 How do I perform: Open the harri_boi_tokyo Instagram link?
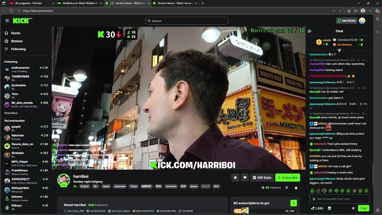(x=119, y=211)
